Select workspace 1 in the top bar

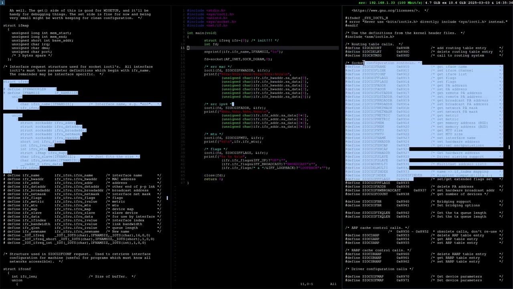[2, 2]
